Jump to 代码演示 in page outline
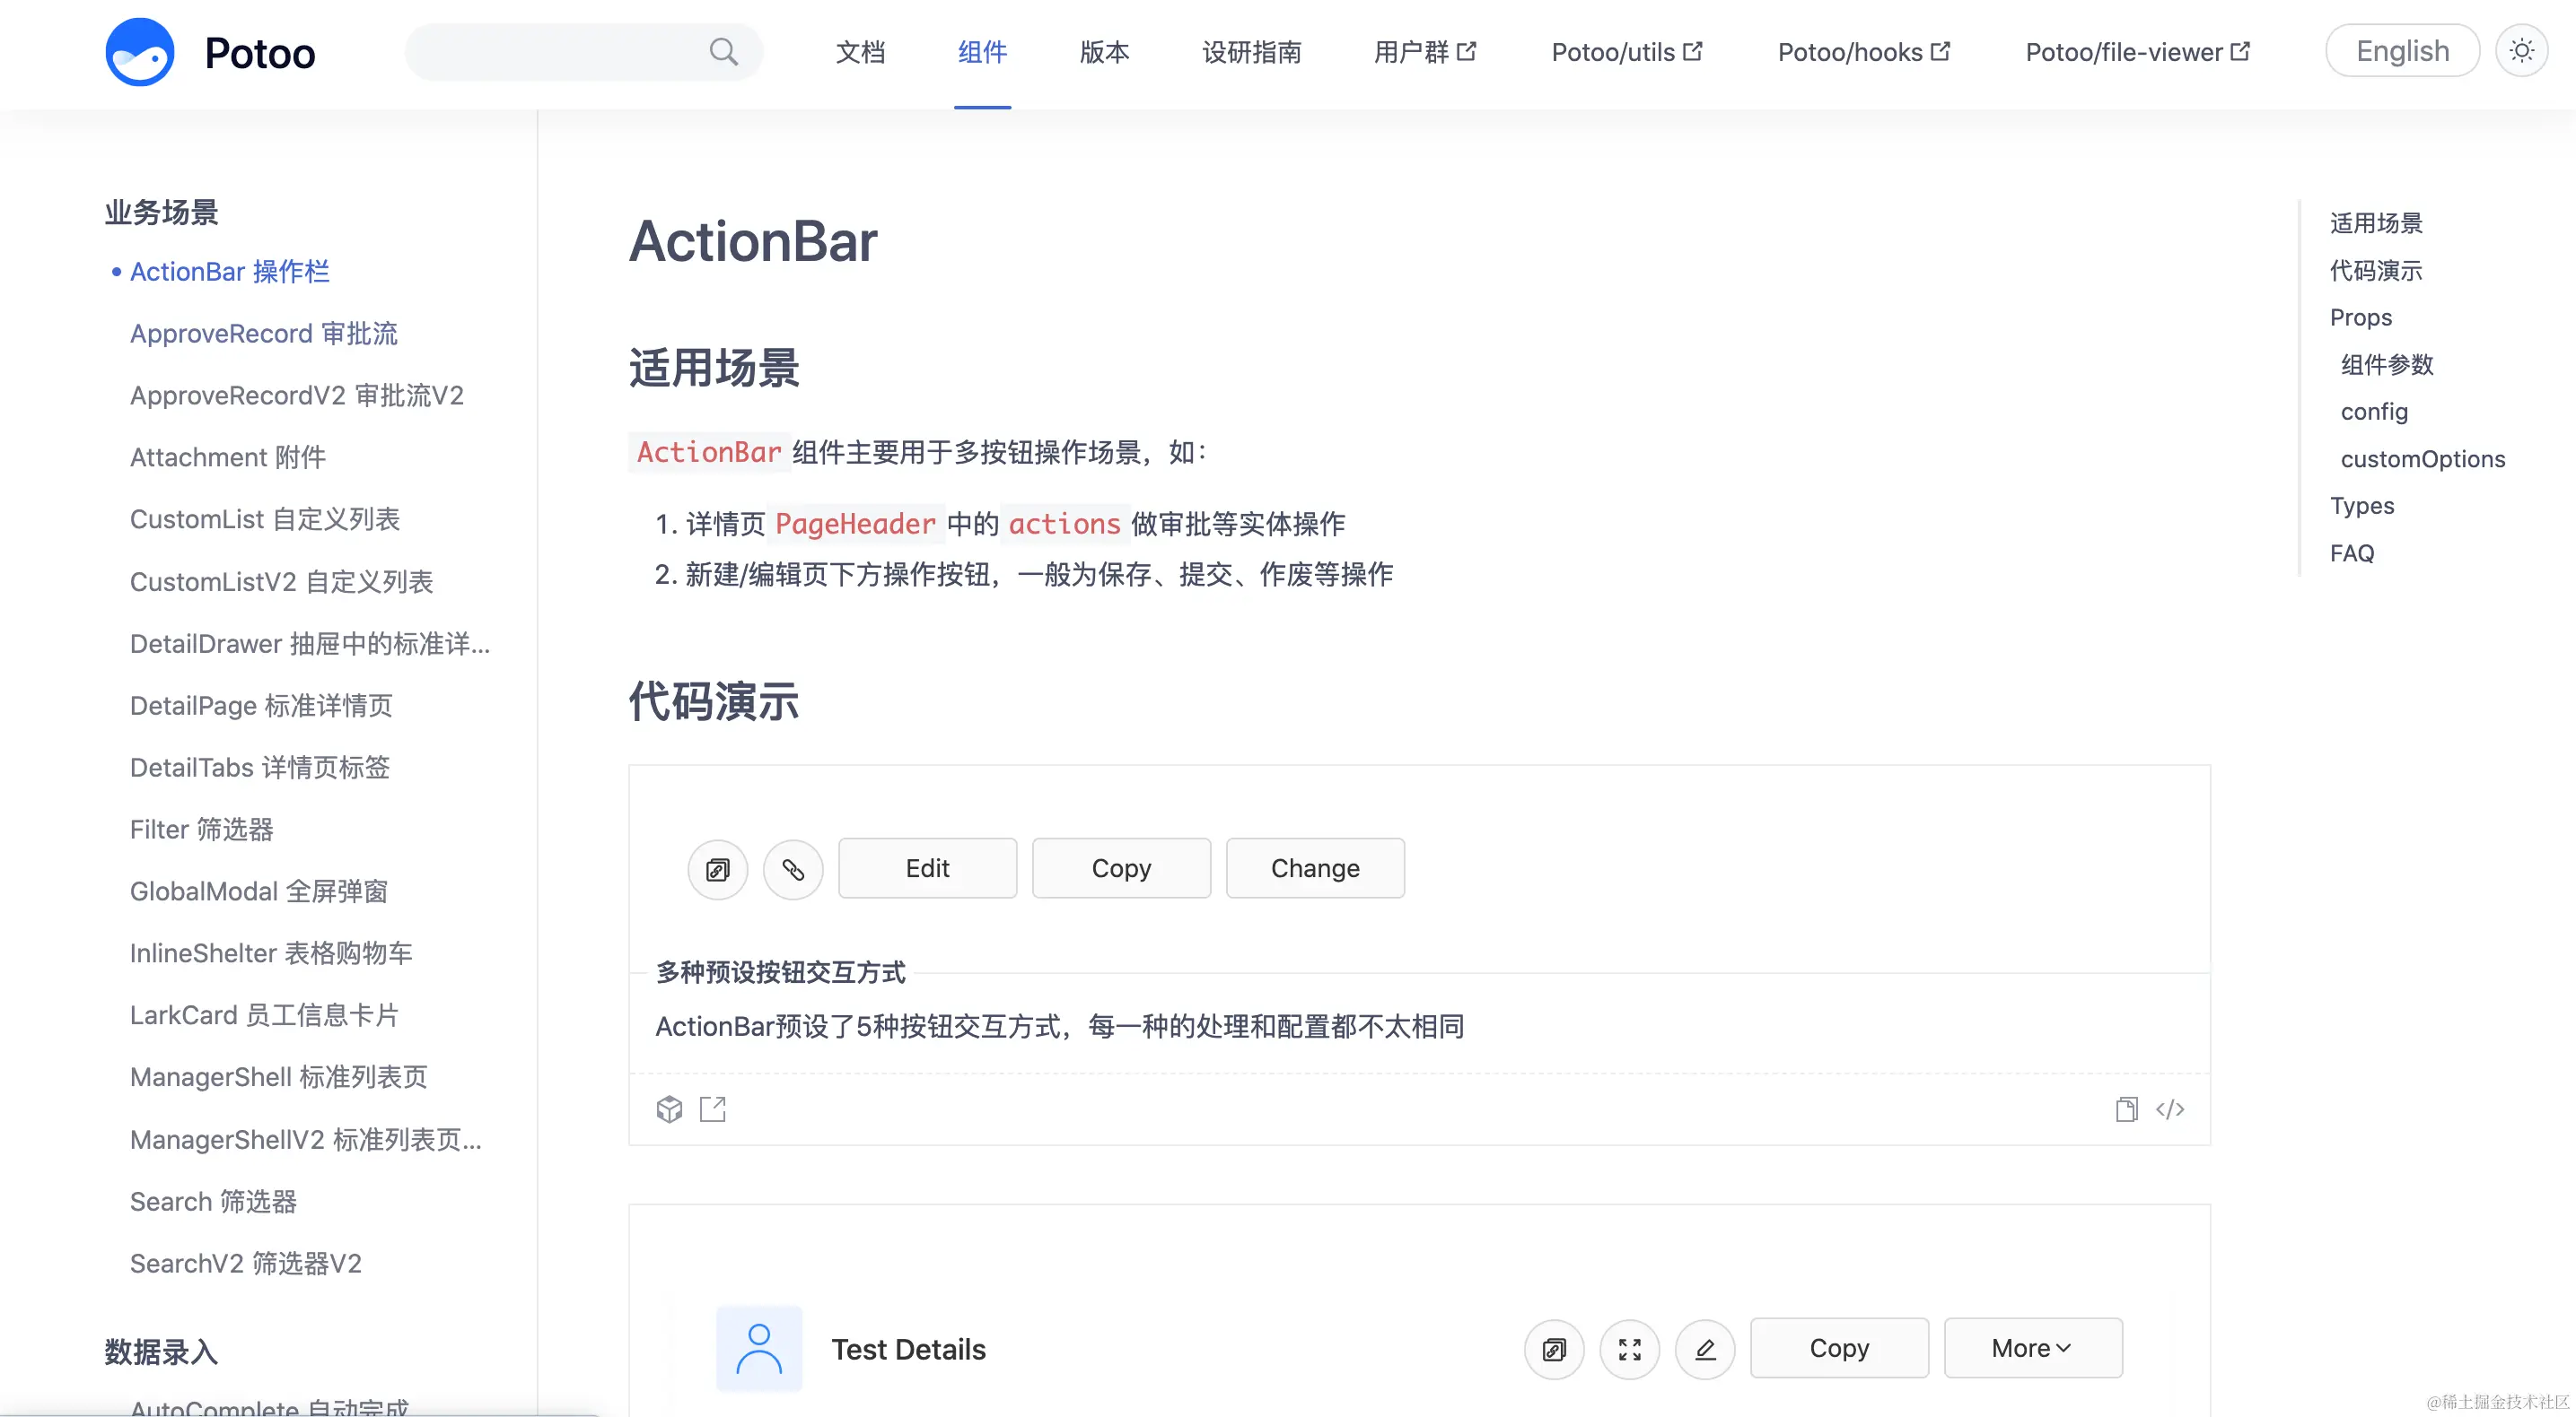 [x=2376, y=270]
